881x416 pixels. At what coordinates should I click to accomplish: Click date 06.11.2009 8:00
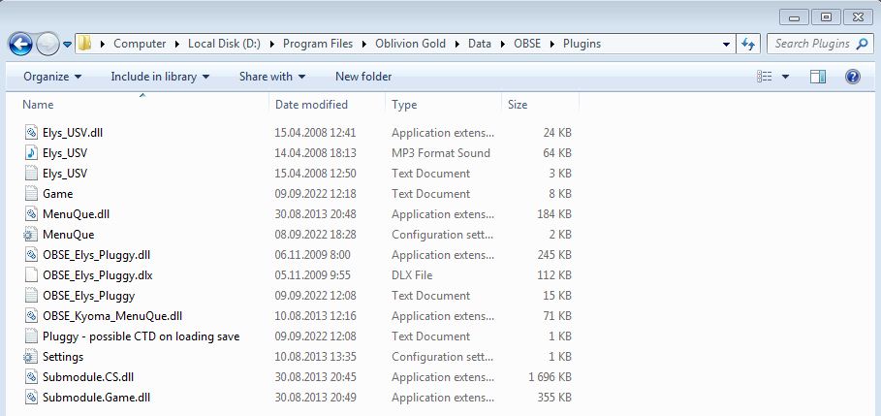(312, 255)
